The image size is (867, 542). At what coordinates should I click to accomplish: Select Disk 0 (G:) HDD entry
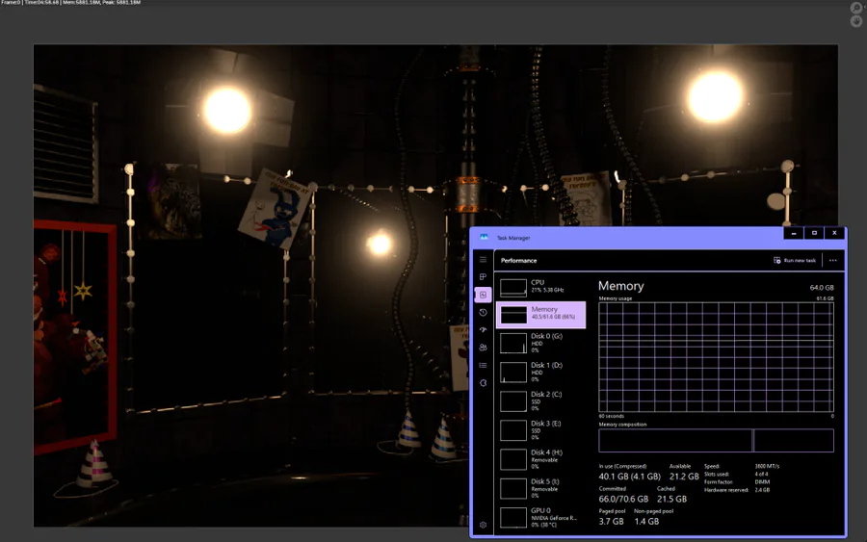tap(540, 343)
